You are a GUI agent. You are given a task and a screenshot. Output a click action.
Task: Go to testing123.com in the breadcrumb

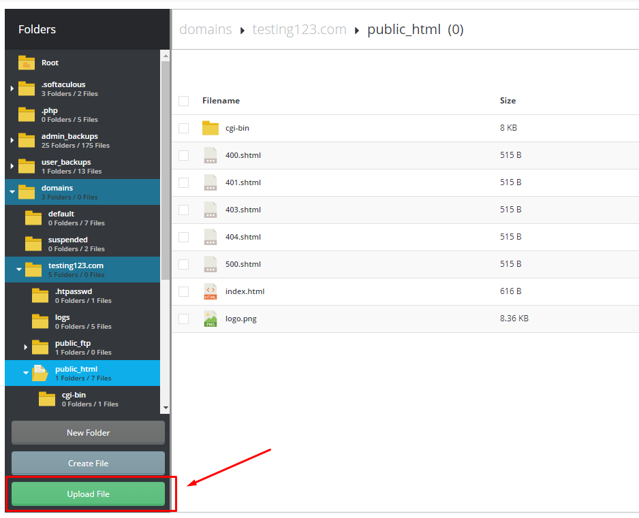tap(300, 29)
